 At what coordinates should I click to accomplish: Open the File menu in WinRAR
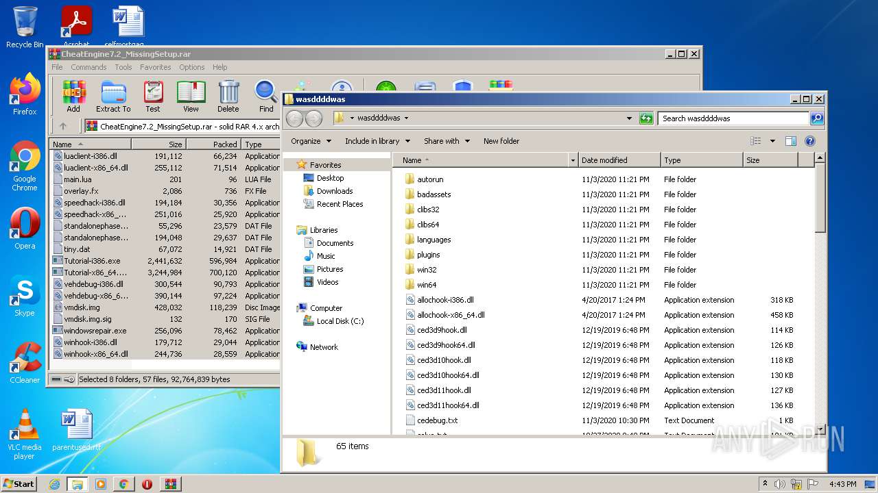click(x=57, y=67)
